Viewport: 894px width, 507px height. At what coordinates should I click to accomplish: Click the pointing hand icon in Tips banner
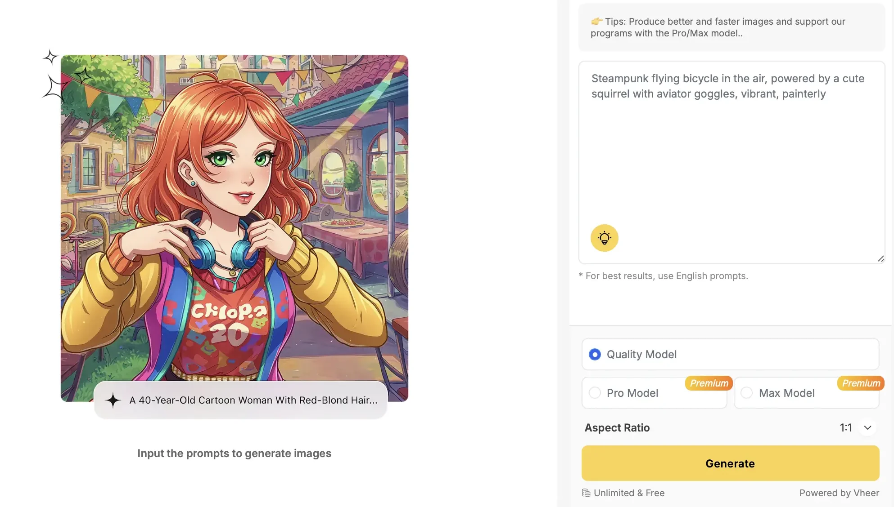pyautogui.click(x=597, y=21)
